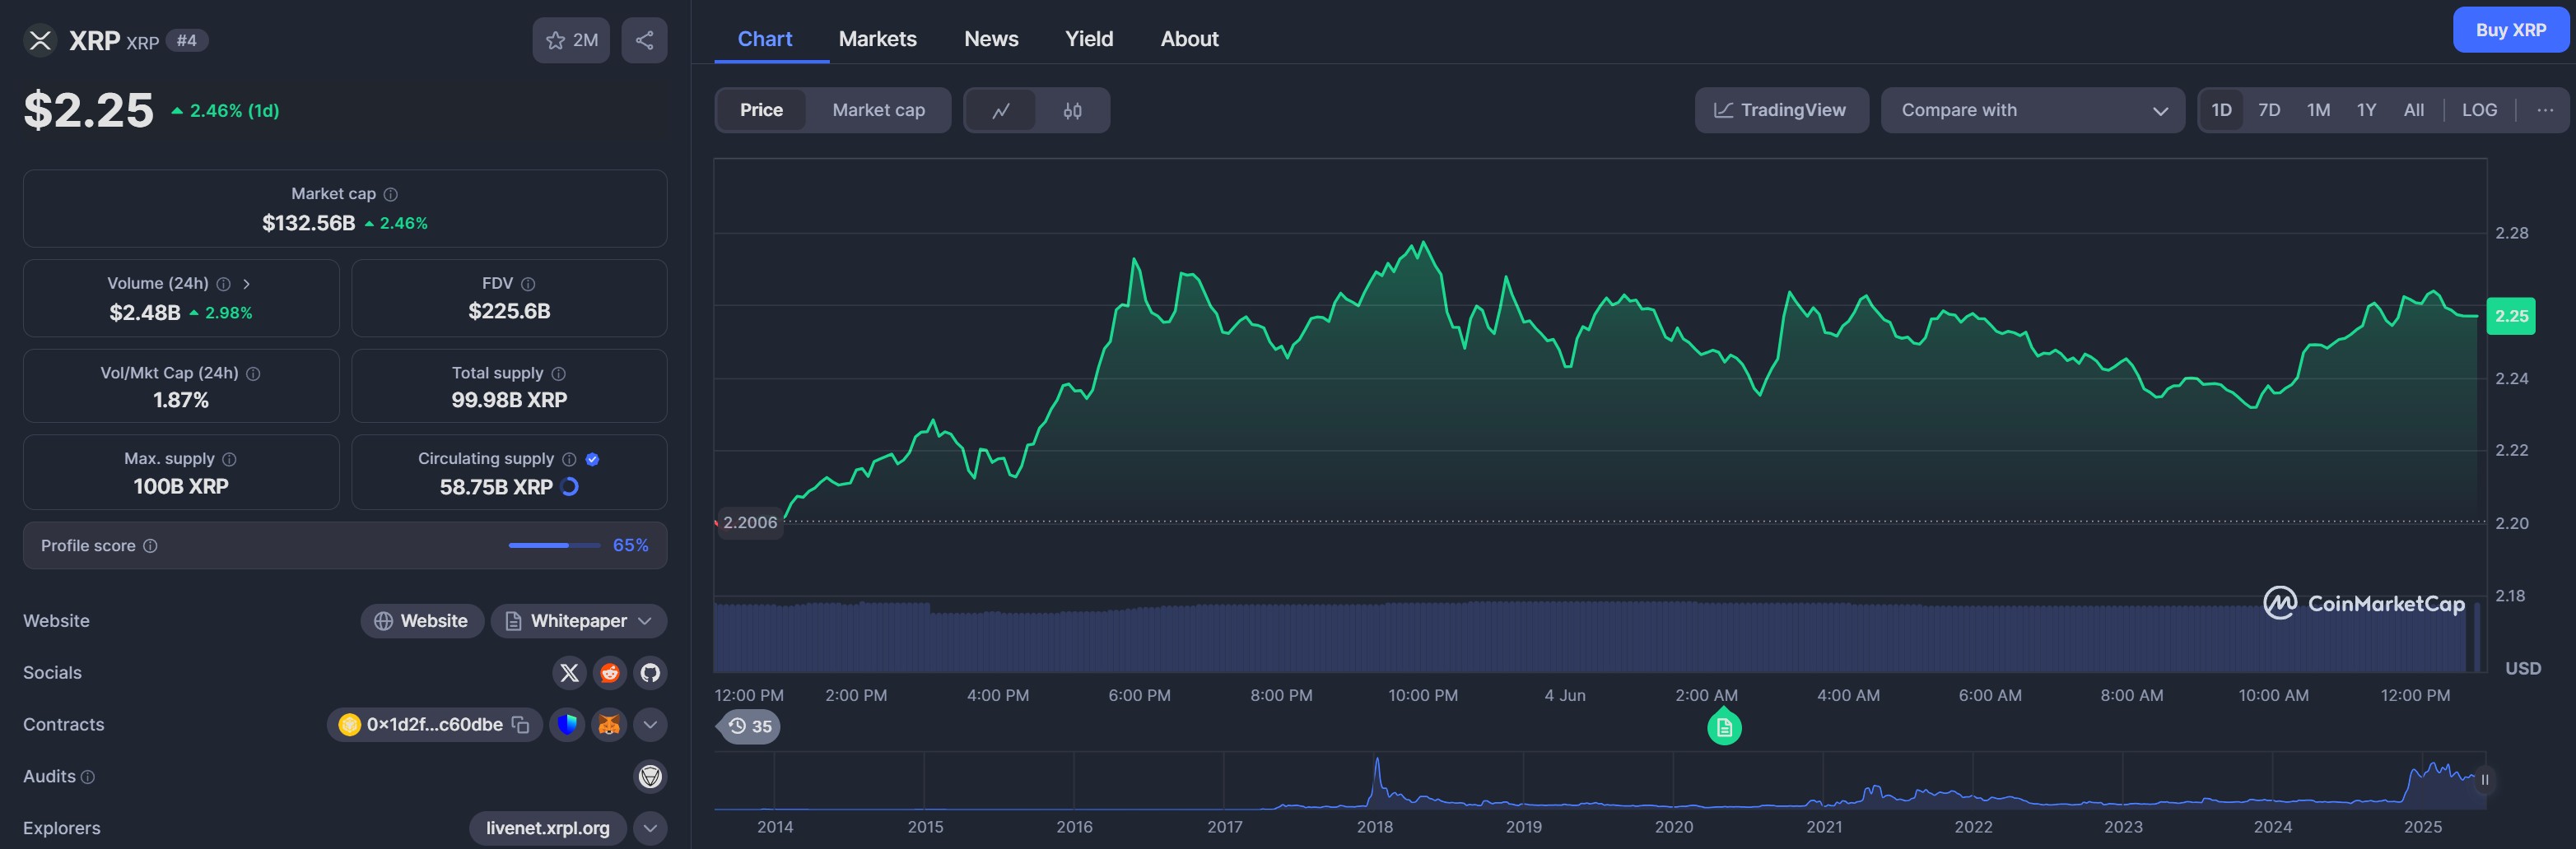This screenshot has height=849, width=2576.
Task: Select 1Y time range
Action: click(x=2366, y=110)
